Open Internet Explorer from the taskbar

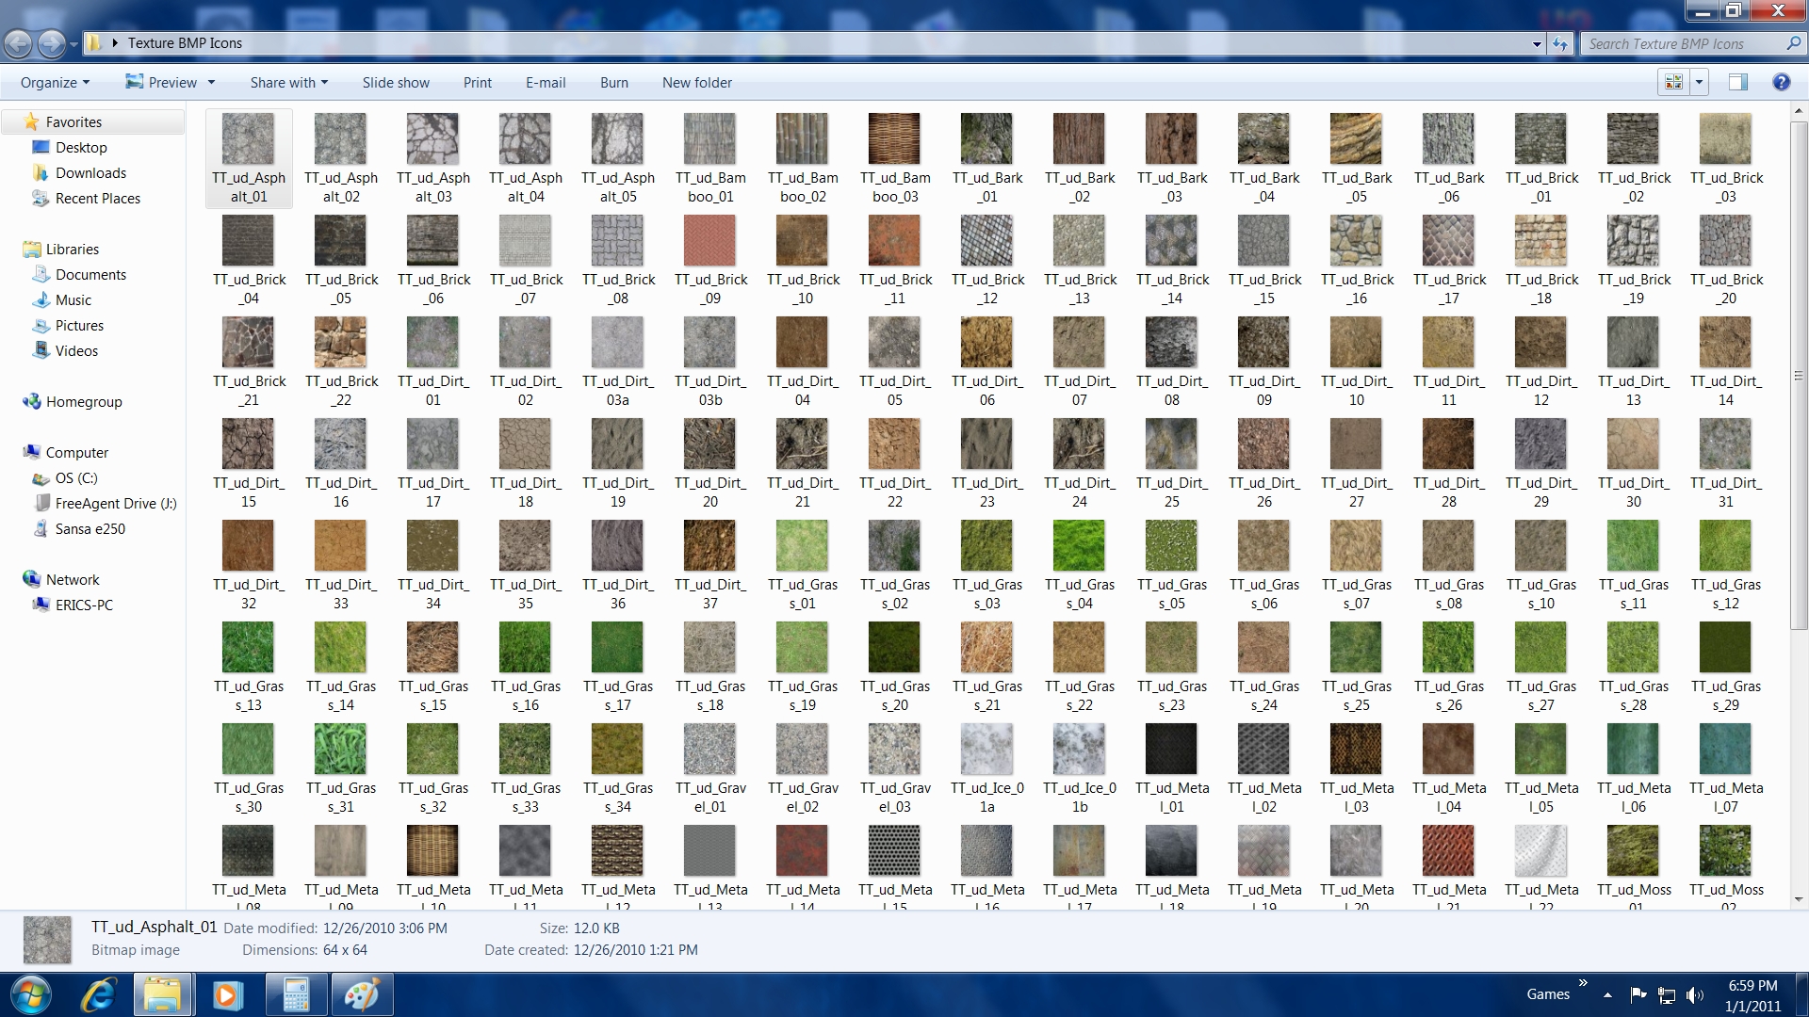click(x=98, y=994)
